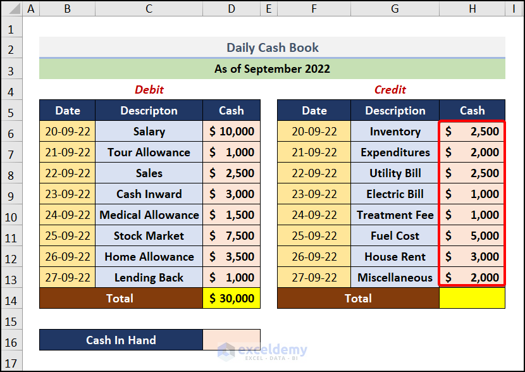Click the Daily Cash Book title cell
Viewport: 525px width, 372px height.
[x=272, y=47]
